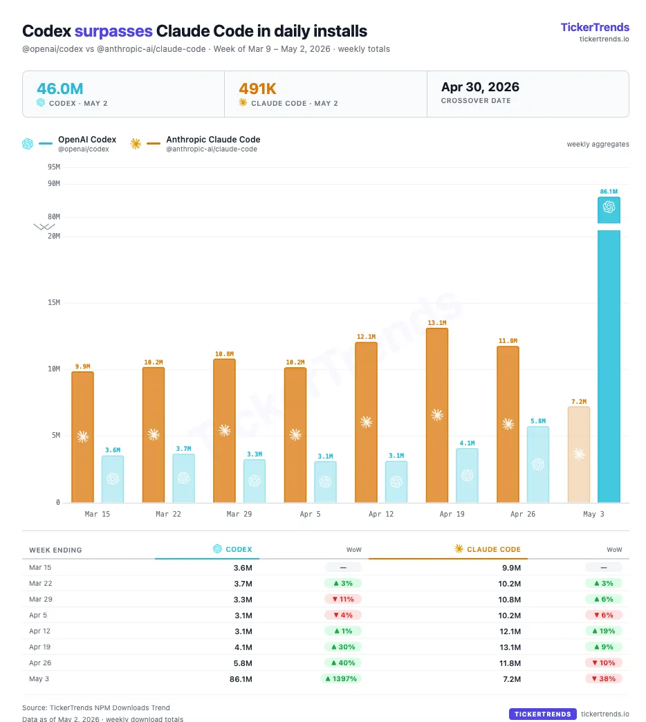Click the starburst icon in the faded 7.2M bar

[x=579, y=454]
